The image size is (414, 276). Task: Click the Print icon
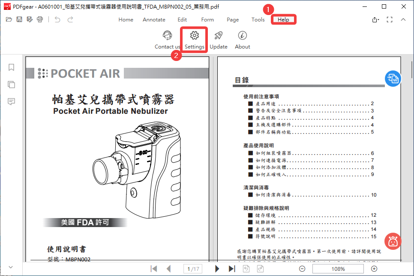[40, 19]
